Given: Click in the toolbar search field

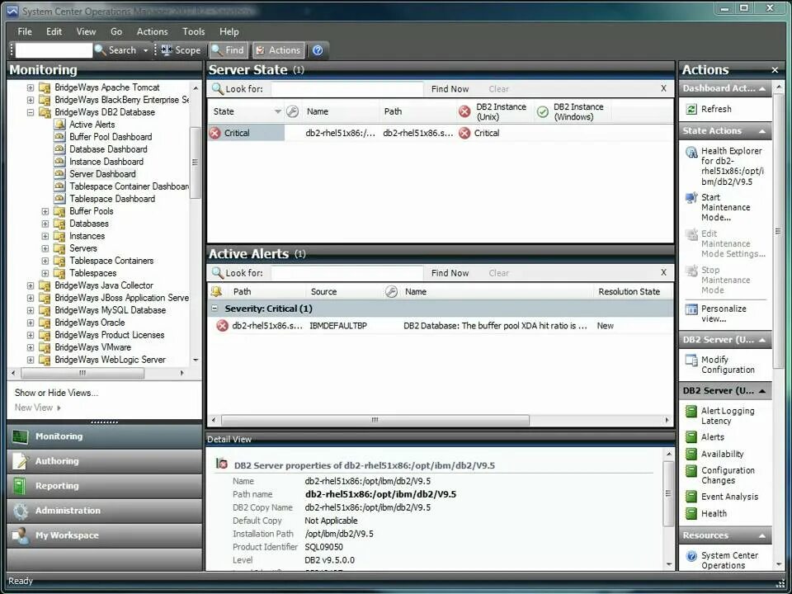Looking at the screenshot, I should coord(54,50).
